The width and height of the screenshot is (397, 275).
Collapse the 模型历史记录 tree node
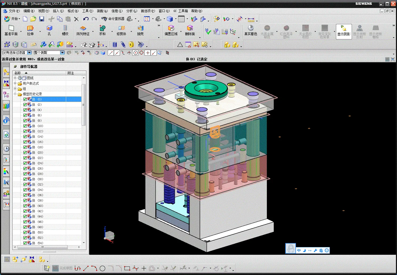pos(15,94)
